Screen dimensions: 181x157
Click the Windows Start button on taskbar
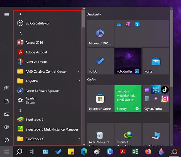(6, 152)
